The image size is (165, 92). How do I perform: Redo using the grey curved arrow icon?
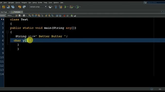[24, 7]
